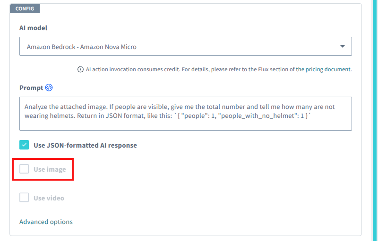Click the Use image label text
The height and width of the screenshot is (241, 378).
click(50, 169)
